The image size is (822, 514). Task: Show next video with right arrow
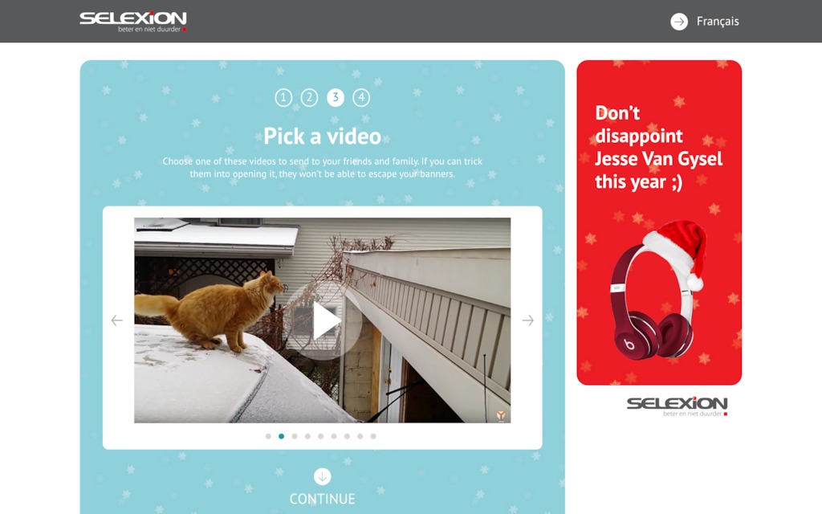click(528, 320)
